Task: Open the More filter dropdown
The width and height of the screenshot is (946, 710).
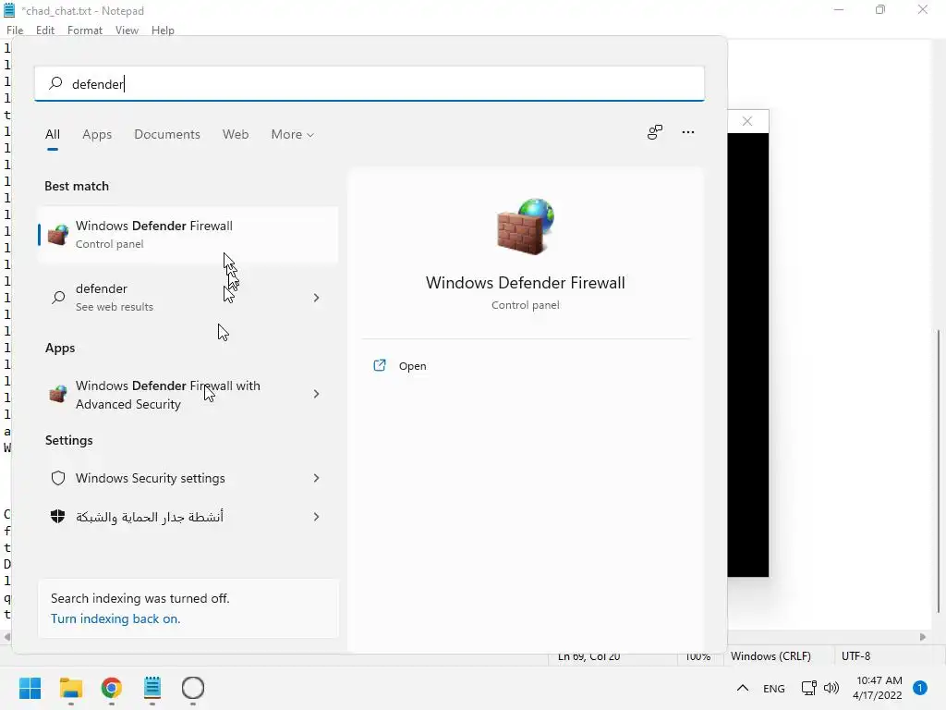Action: click(x=293, y=135)
